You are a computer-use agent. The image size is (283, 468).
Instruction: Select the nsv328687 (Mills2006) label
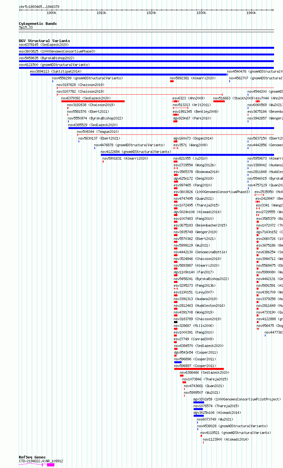pyautogui.click(x=194, y=326)
